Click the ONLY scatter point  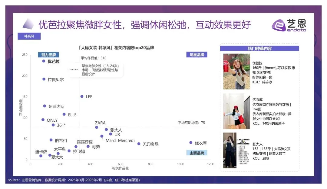pos(43,120)
